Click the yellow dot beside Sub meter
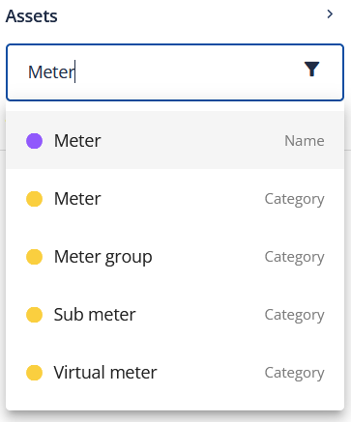351x422 pixels. point(34,315)
